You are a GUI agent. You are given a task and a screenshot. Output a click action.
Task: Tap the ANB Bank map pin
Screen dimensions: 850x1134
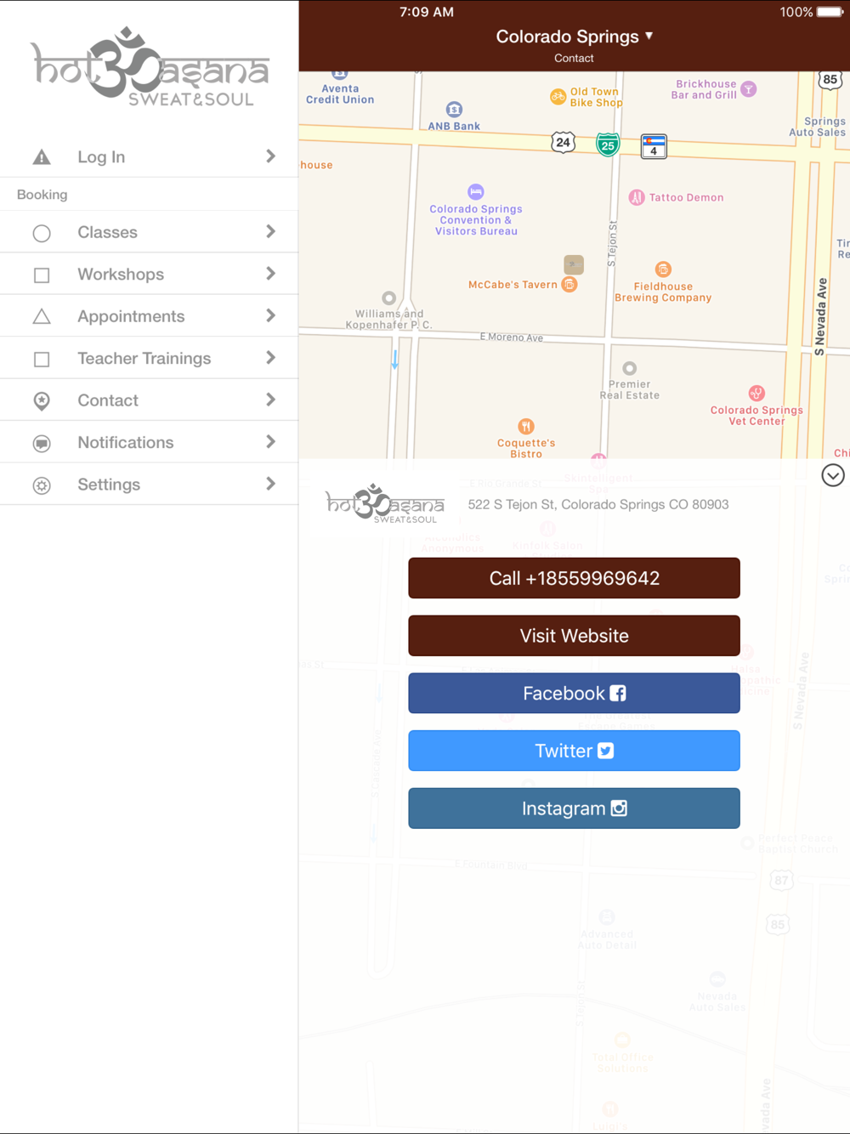click(455, 110)
